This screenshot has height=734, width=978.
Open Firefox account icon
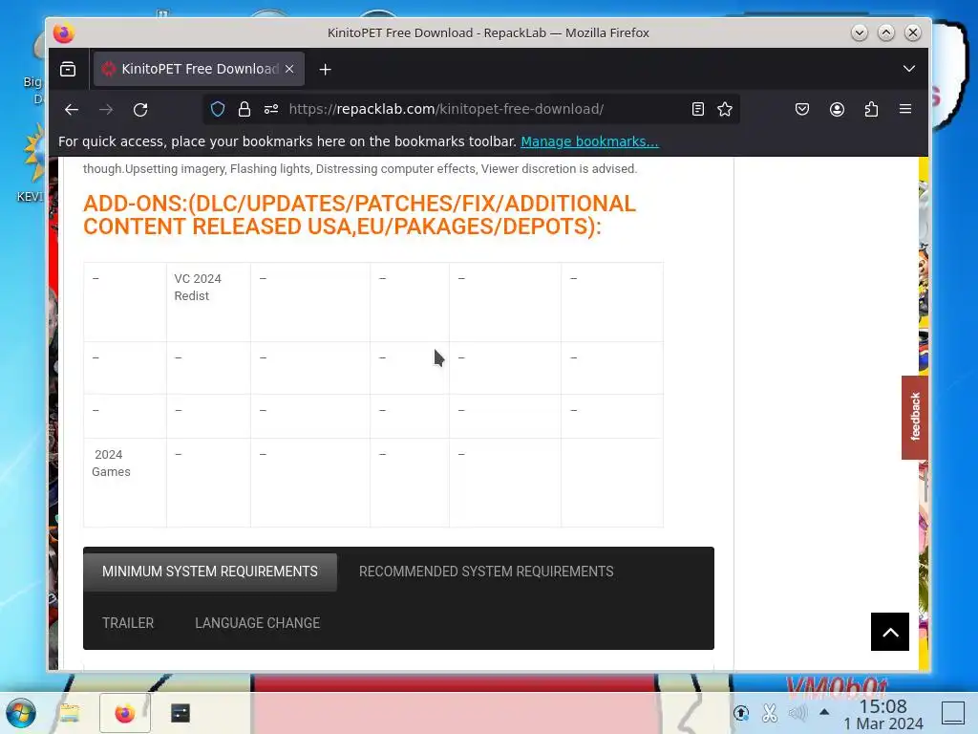coord(837,109)
